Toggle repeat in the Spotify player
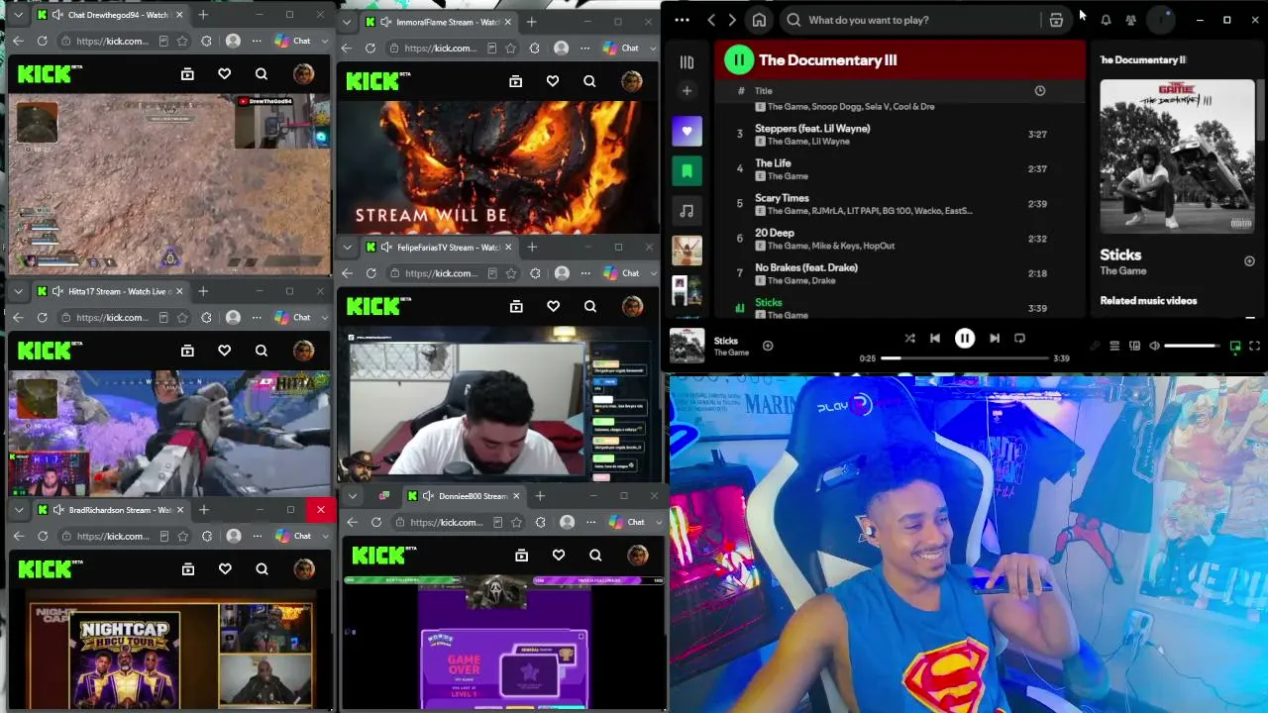Image resolution: width=1268 pixels, height=713 pixels. point(1019,339)
